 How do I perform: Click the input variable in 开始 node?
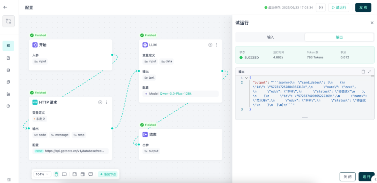pos(40,61)
